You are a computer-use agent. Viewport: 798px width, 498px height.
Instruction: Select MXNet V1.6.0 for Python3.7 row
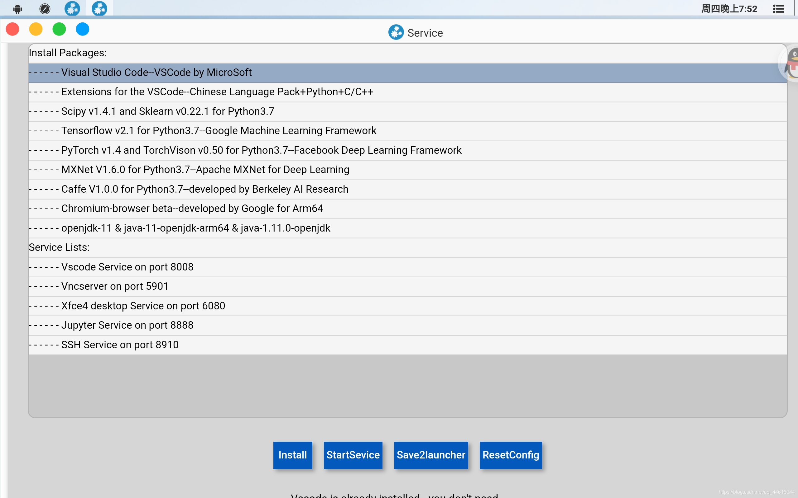pos(408,170)
